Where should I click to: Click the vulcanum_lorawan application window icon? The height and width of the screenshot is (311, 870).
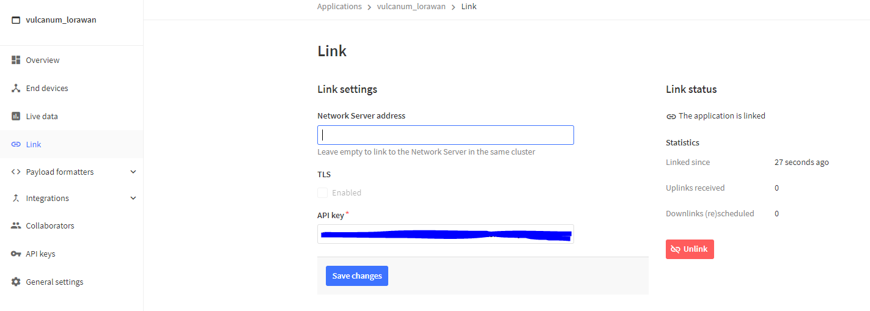click(16, 20)
